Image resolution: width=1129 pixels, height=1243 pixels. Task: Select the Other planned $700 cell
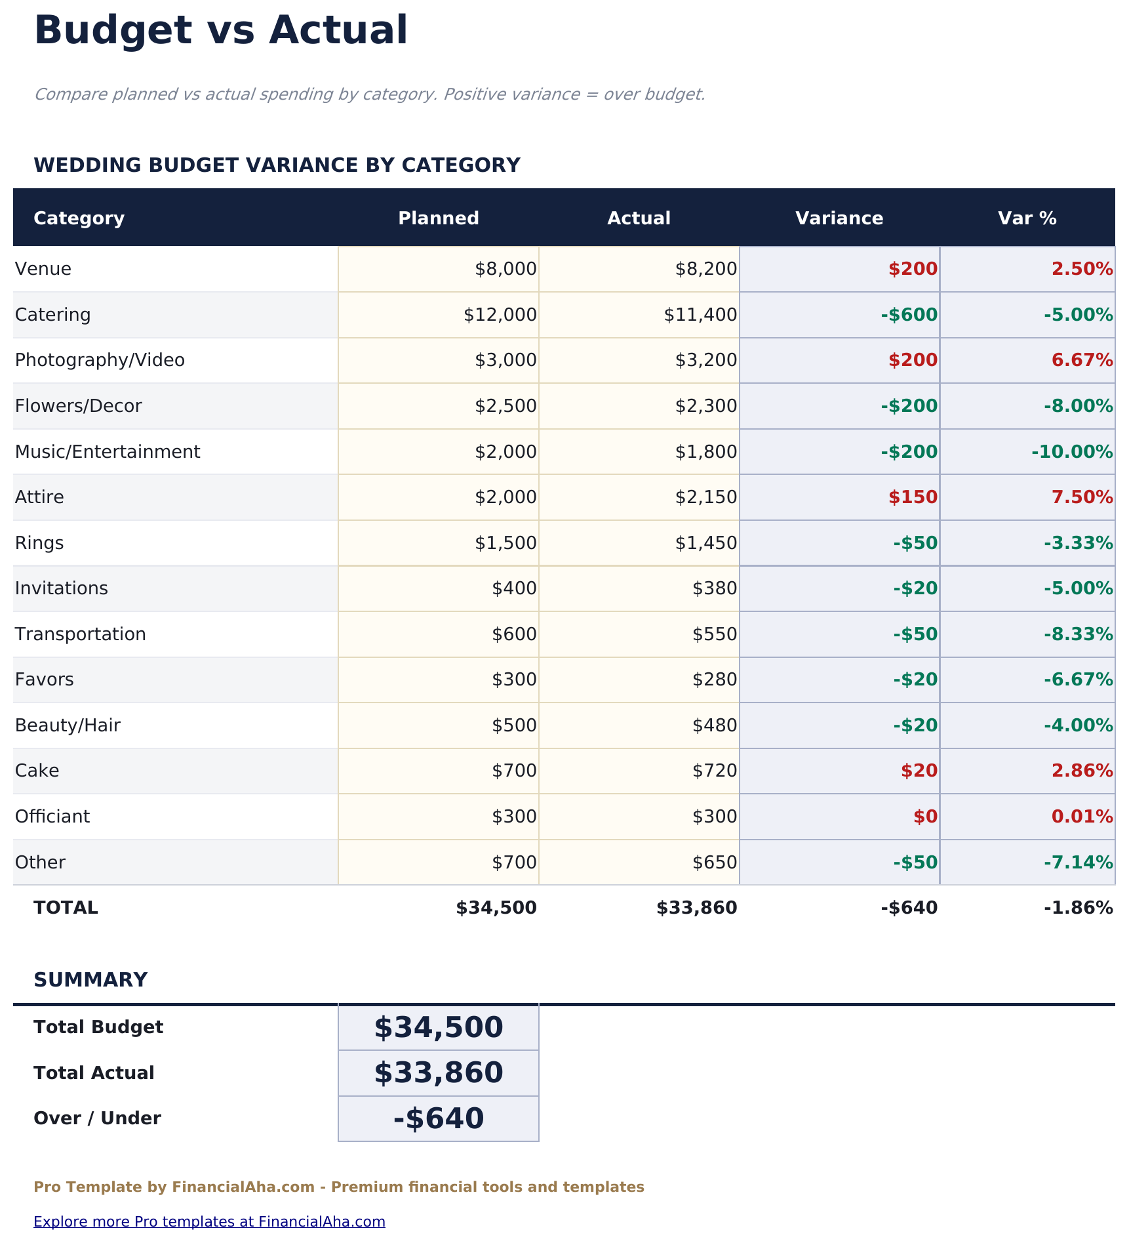[439, 862]
